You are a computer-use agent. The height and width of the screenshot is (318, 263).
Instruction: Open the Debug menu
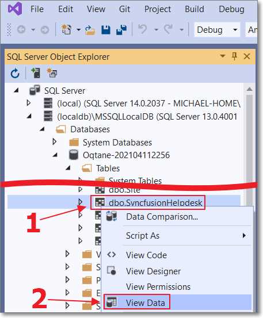(x=231, y=9)
